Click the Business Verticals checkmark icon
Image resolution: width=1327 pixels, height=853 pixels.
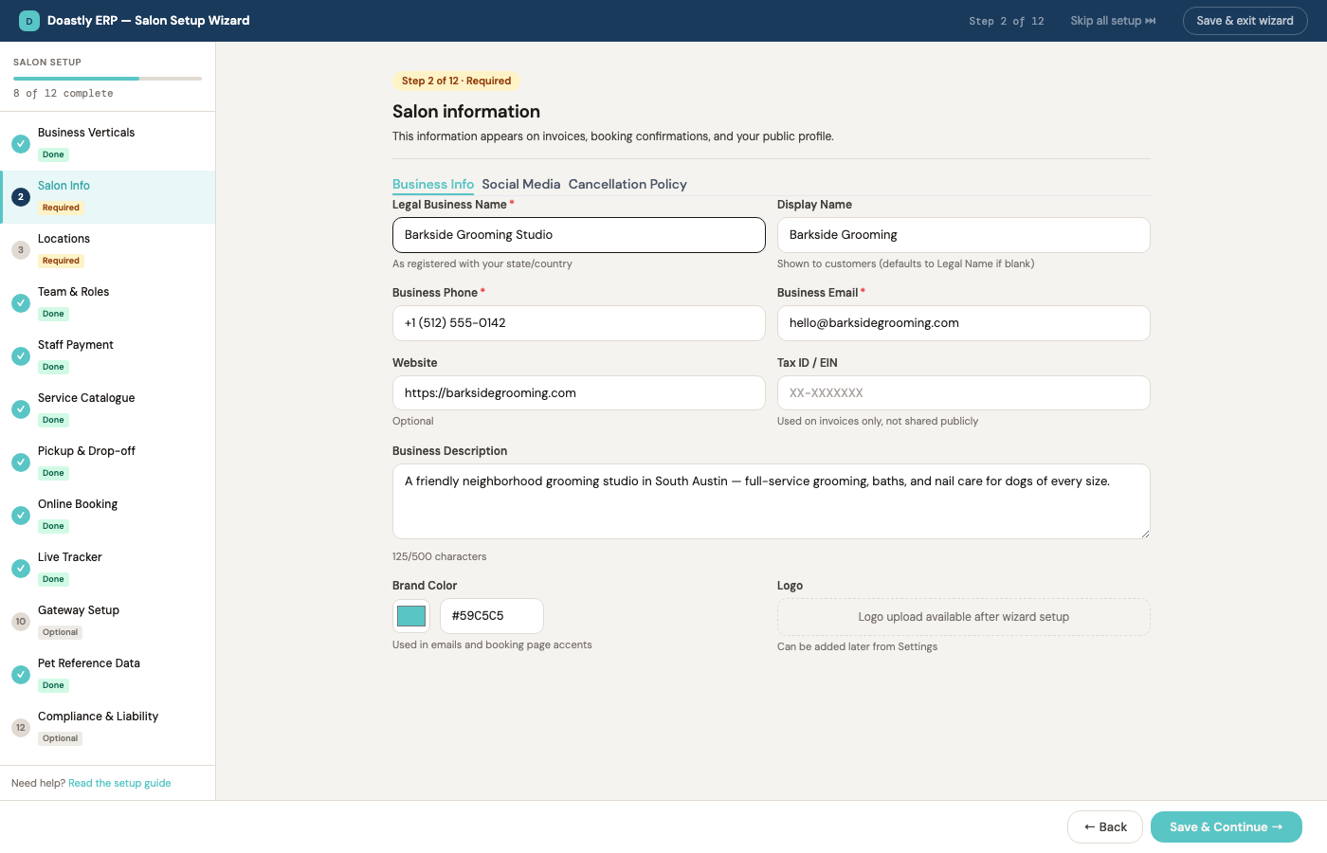[x=21, y=144]
